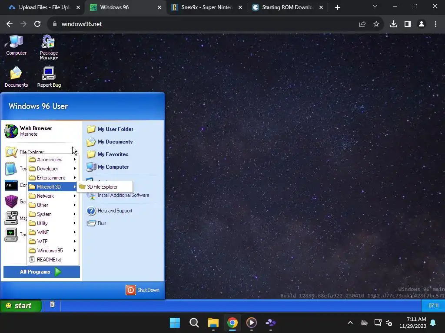Click the media player taskbar icon

coord(252,323)
